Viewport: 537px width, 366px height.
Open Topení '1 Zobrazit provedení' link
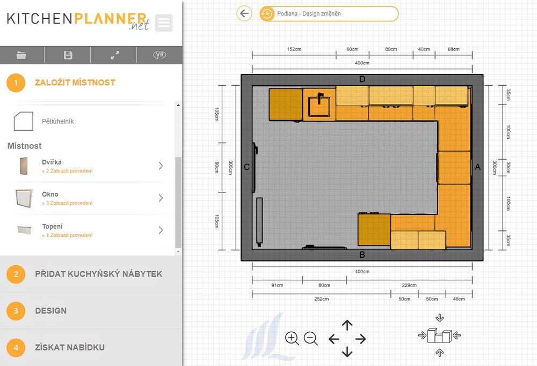[x=67, y=235]
